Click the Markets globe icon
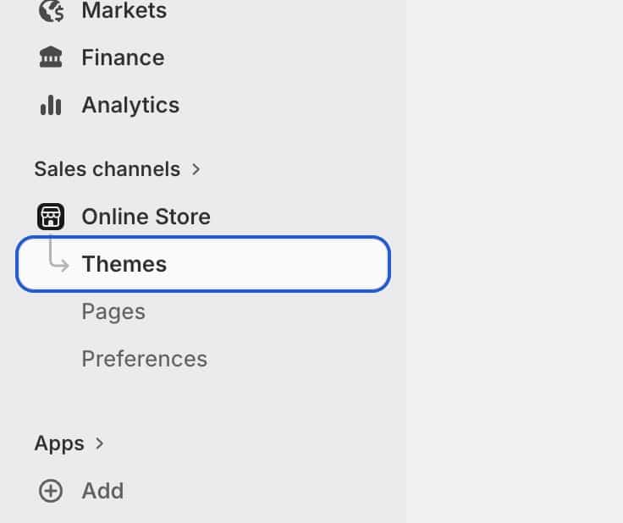This screenshot has height=523, width=623. click(52, 10)
